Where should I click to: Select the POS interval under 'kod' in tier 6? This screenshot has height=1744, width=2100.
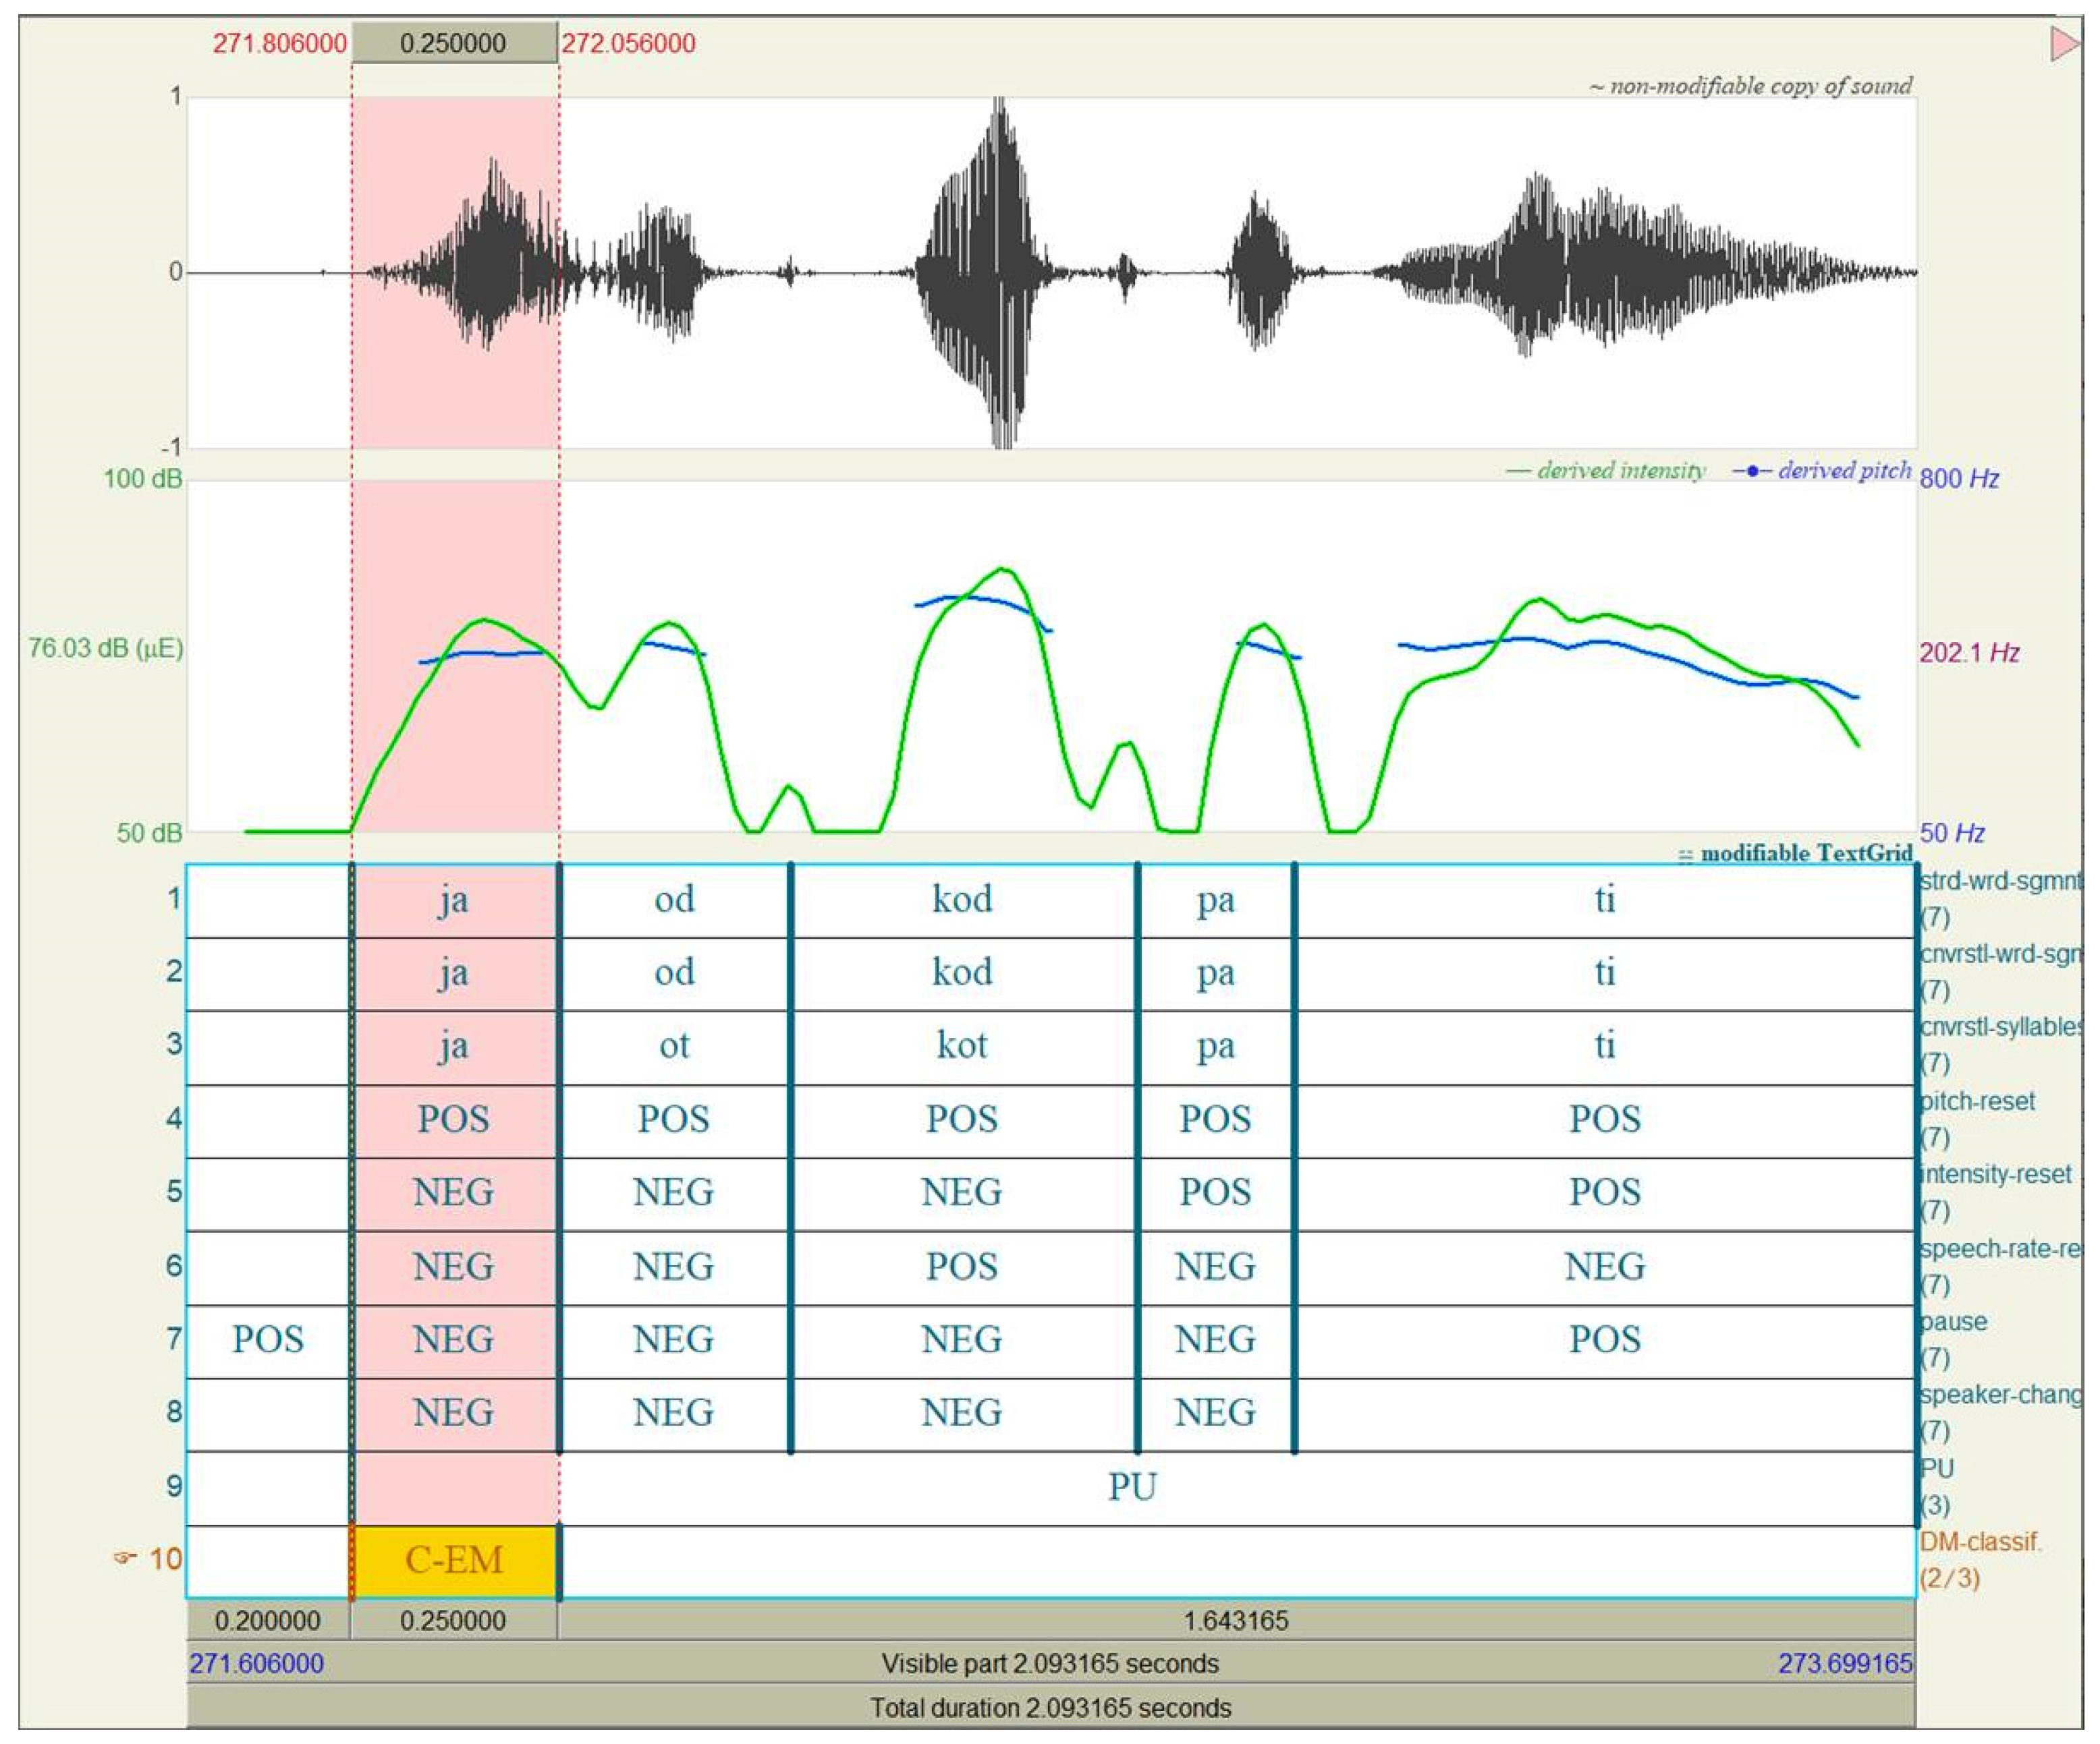pos(962,1267)
